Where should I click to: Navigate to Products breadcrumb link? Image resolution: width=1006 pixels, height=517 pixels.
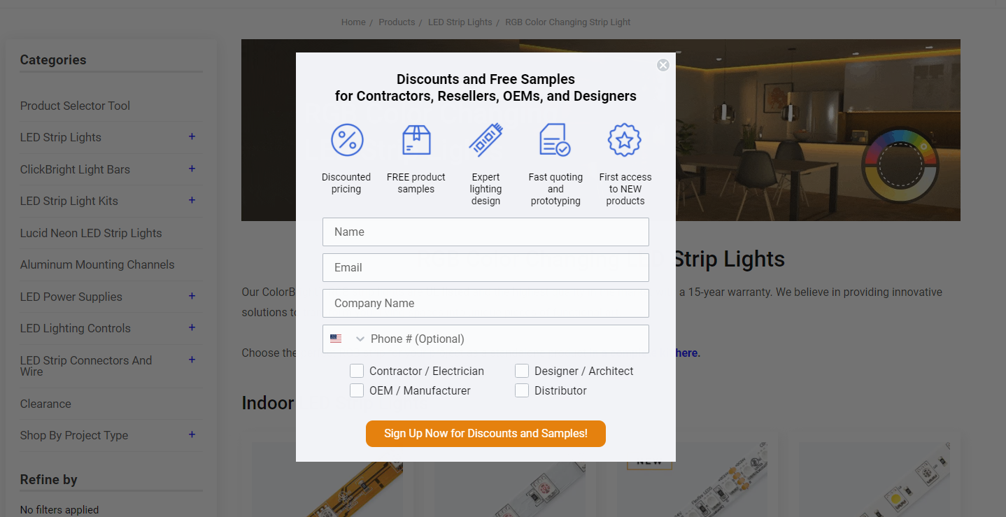pyautogui.click(x=397, y=22)
